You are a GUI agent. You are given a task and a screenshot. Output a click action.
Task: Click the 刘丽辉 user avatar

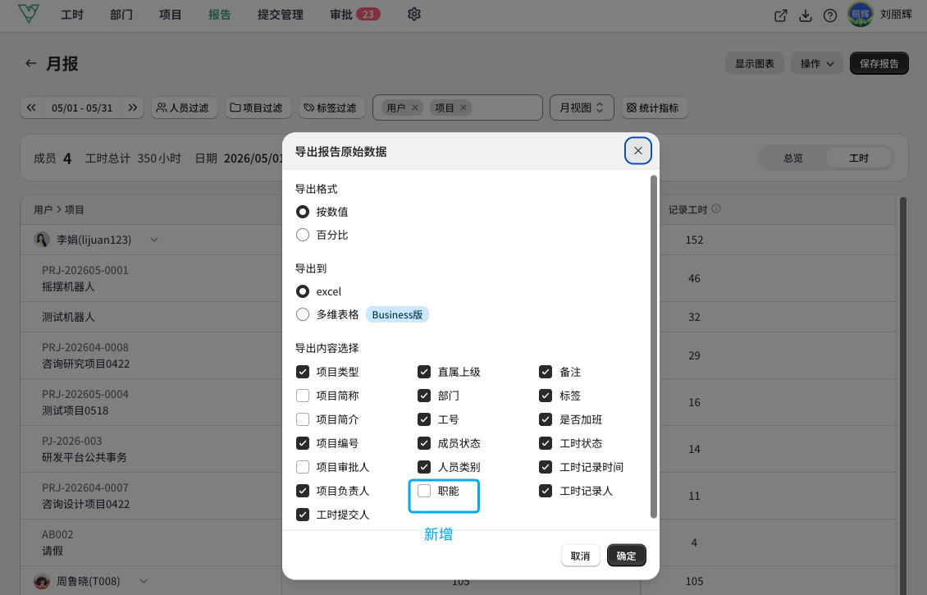(861, 14)
